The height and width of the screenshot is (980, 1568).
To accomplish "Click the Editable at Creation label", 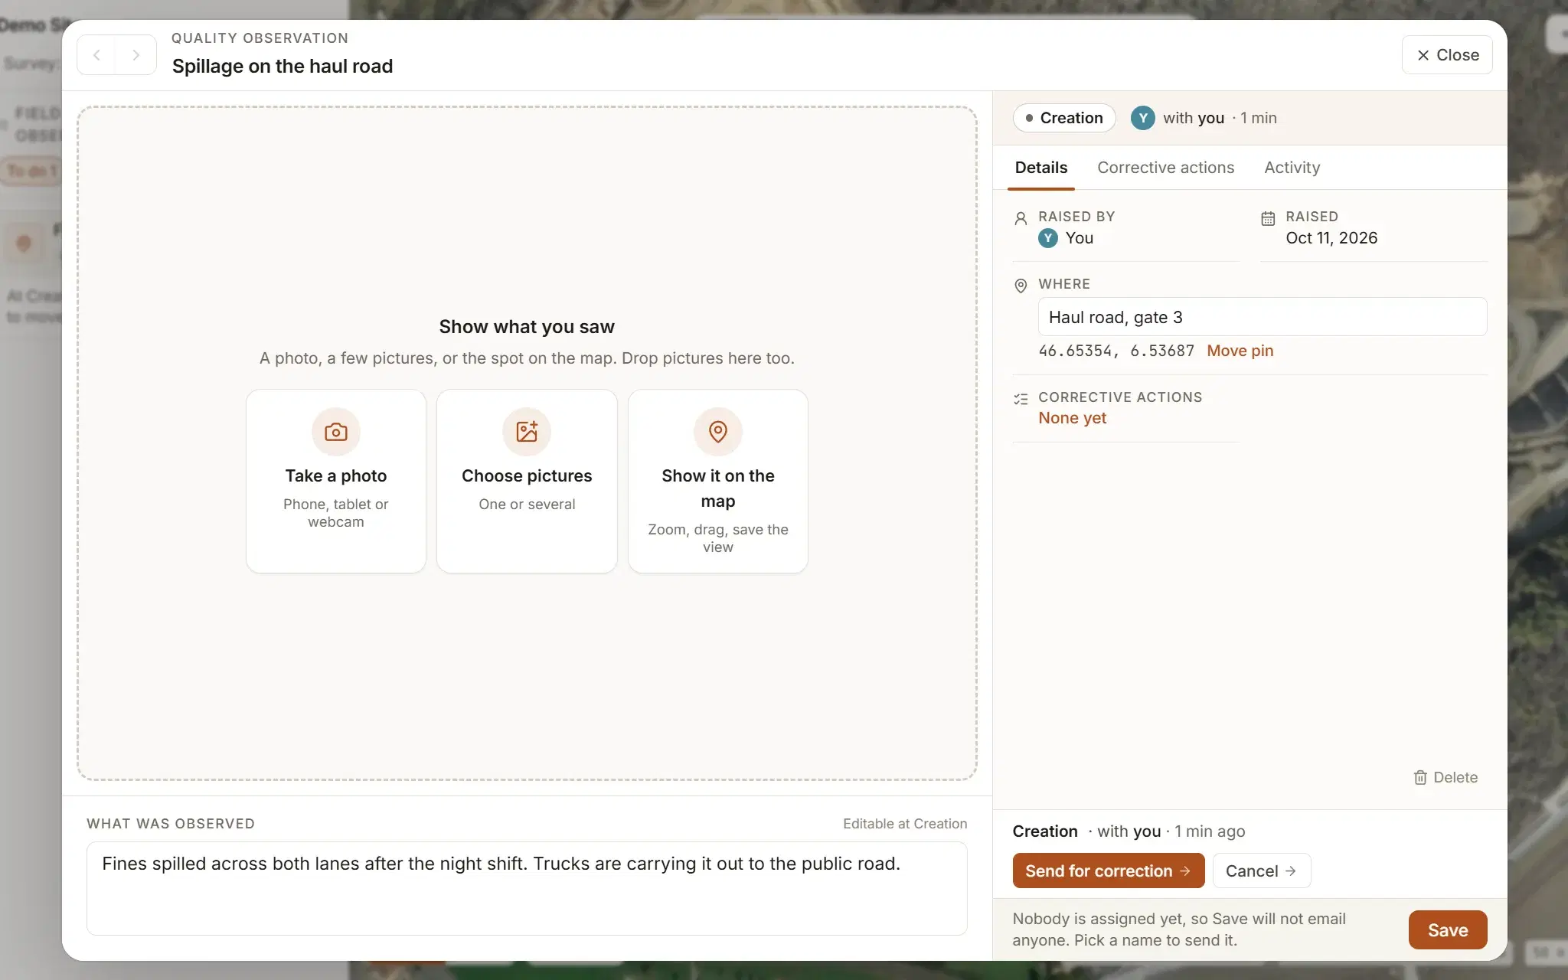I will click(905, 824).
